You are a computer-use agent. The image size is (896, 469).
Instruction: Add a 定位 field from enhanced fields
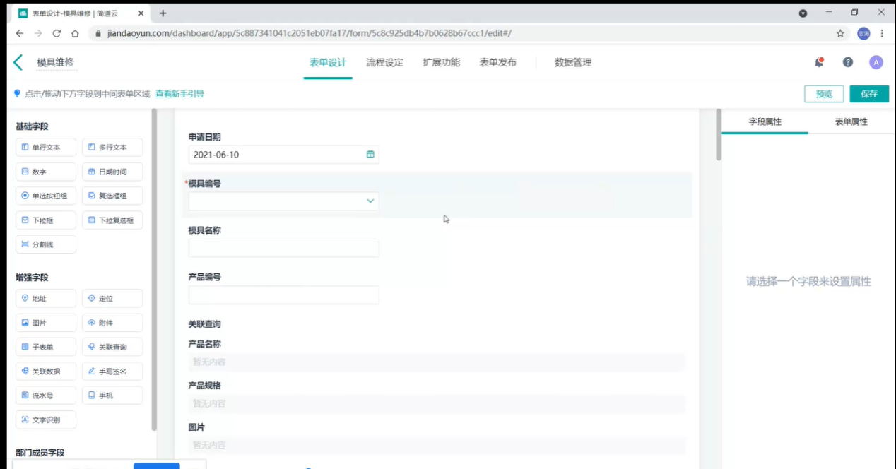(112, 298)
